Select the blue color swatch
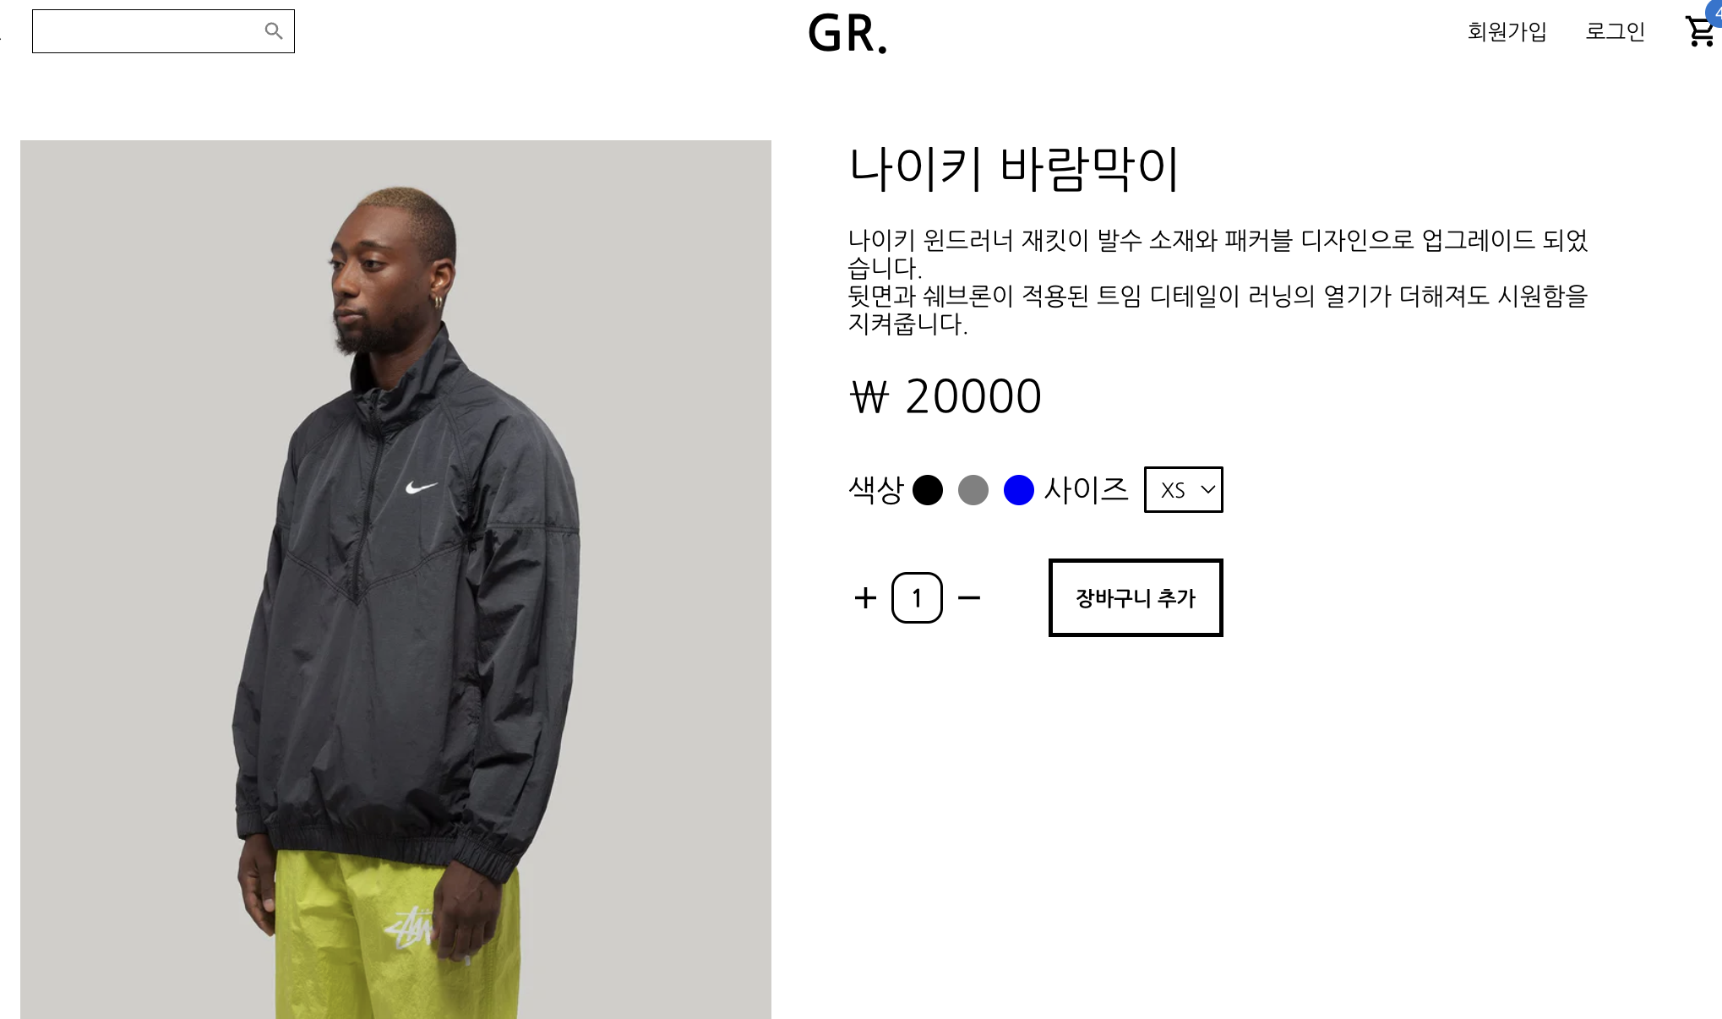 pyautogui.click(x=1019, y=490)
